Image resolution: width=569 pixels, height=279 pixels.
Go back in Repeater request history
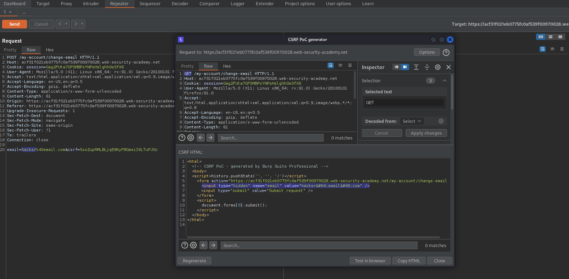[60, 24]
